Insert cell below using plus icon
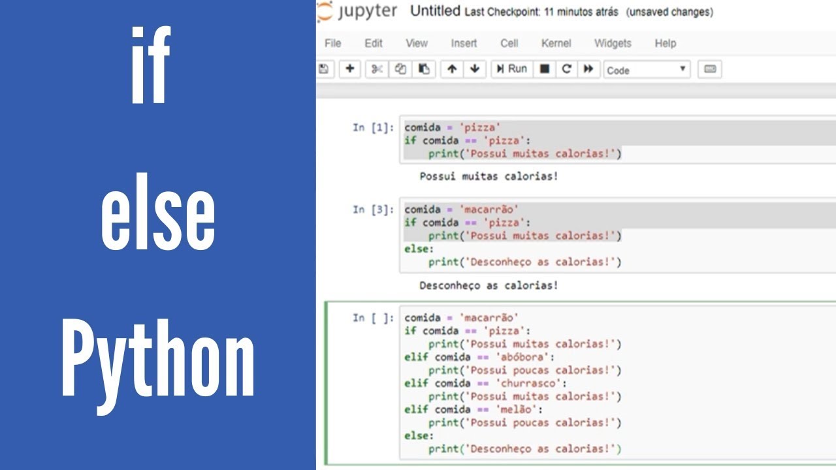 point(350,69)
